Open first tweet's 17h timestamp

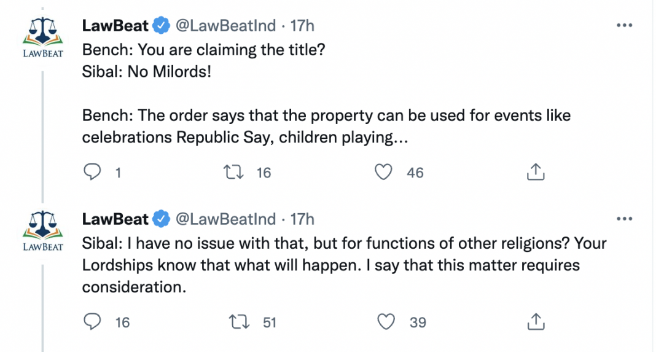tap(302, 26)
